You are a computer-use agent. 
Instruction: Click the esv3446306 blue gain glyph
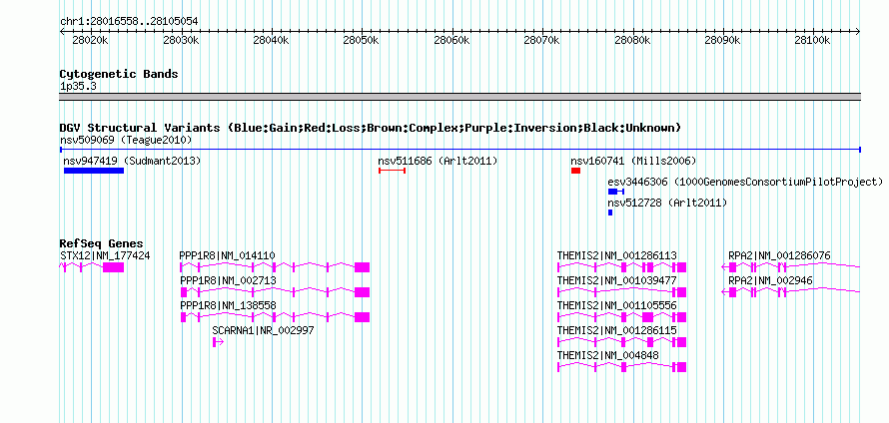click(x=615, y=192)
